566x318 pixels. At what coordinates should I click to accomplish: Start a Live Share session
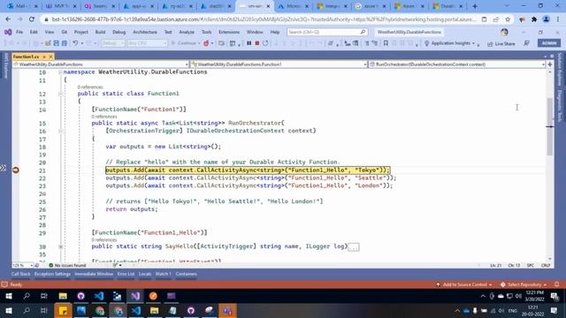pyautogui.click(x=501, y=43)
